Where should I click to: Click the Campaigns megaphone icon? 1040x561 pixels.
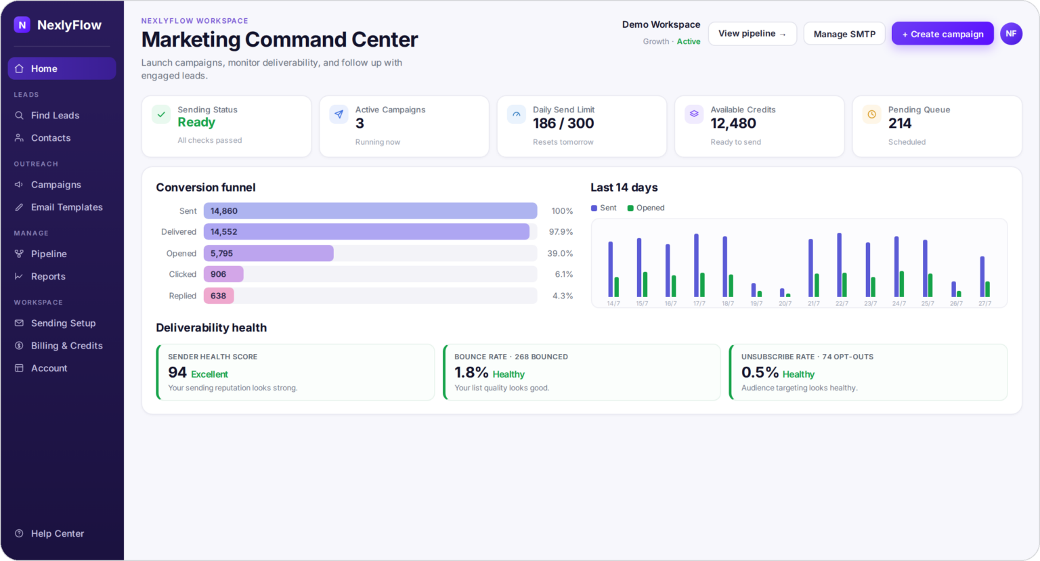pos(19,184)
